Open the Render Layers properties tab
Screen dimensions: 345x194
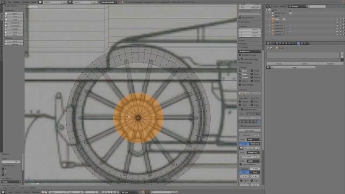(x=277, y=43)
